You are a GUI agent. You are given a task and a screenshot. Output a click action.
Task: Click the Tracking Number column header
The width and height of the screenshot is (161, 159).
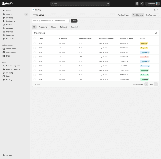coord(126,39)
